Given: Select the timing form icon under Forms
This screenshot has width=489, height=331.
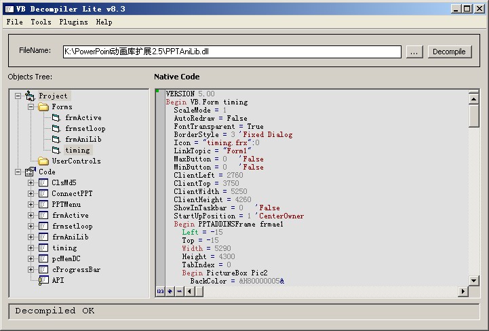Looking at the screenshot, I should (56, 151).
